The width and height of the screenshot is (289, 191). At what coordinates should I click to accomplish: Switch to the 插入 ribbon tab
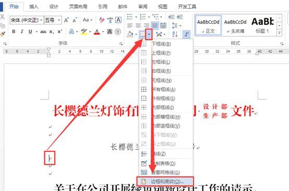[x=34, y=7]
